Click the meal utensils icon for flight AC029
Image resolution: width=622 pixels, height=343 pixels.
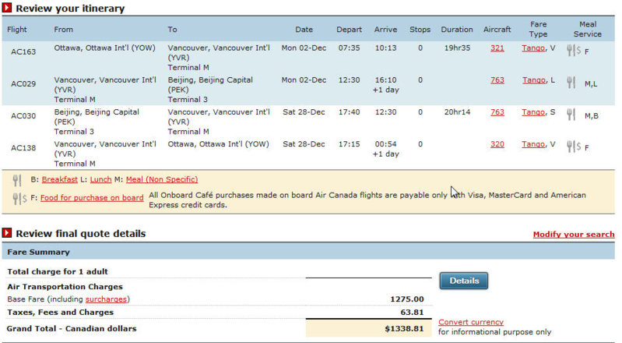(x=571, y=82)
